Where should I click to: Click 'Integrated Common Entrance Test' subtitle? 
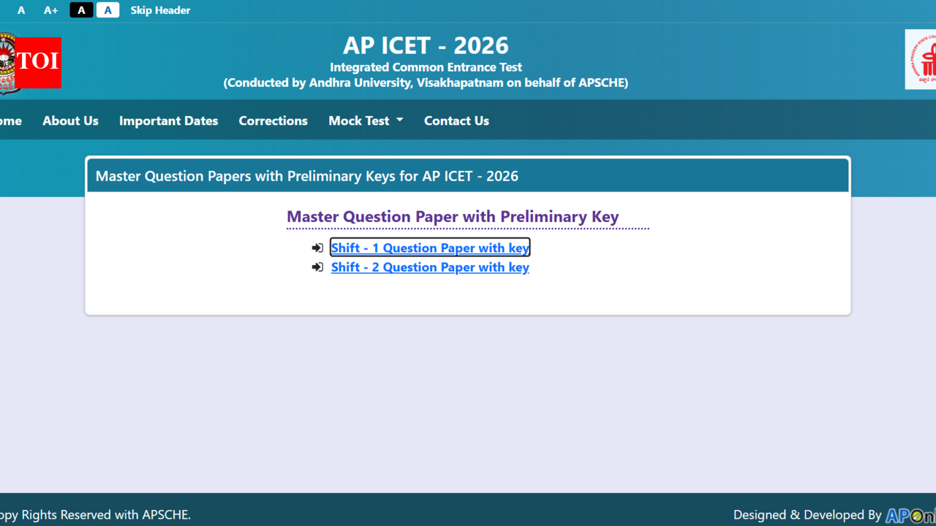coord(426,67)
